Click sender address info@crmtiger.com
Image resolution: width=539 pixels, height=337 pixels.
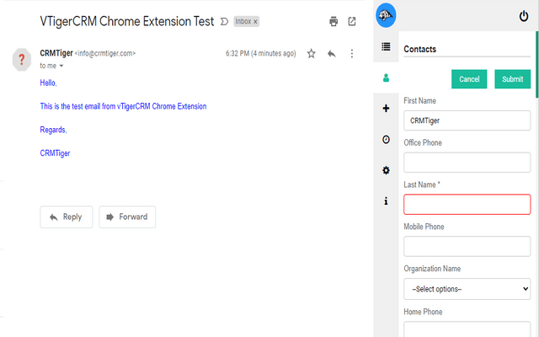coord(105,53)
